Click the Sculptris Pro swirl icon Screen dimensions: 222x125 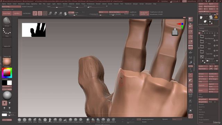[66, 14]
